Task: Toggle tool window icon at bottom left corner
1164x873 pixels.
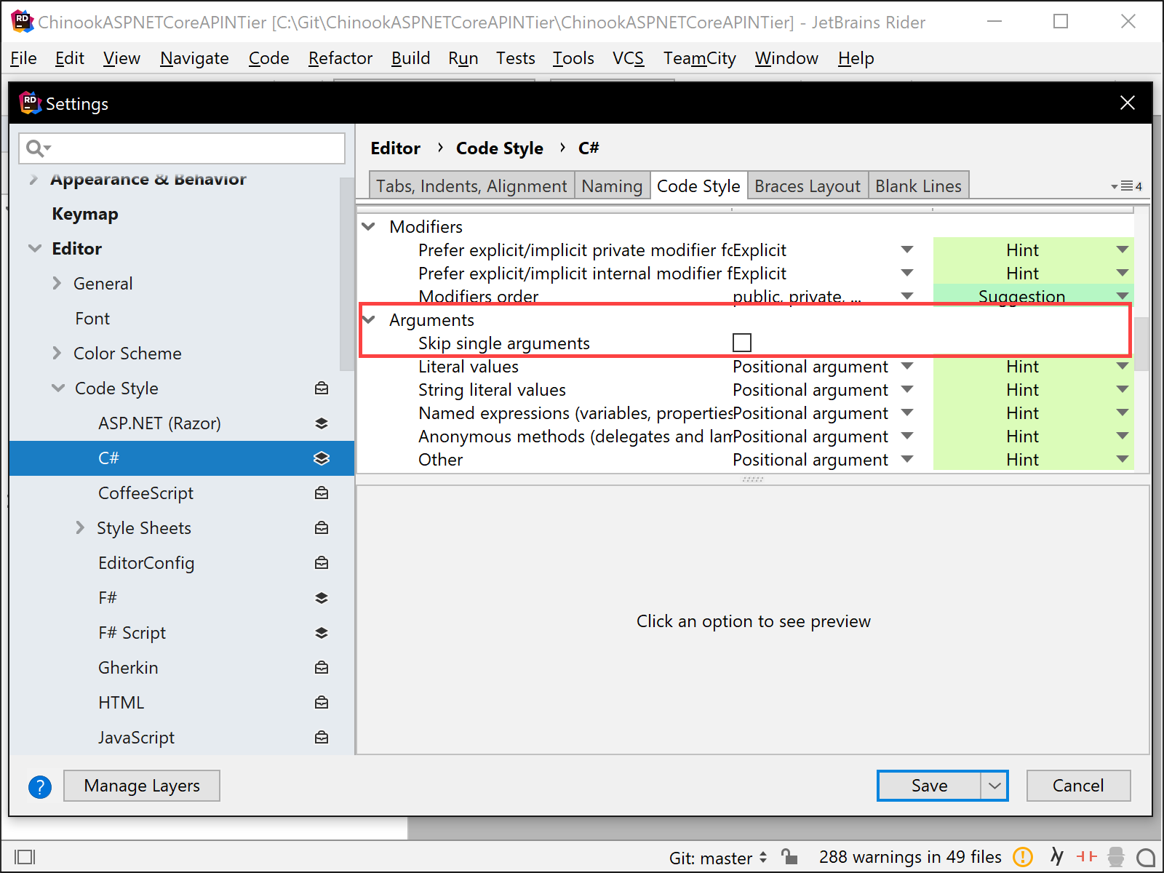Action: tap(25, 858)
